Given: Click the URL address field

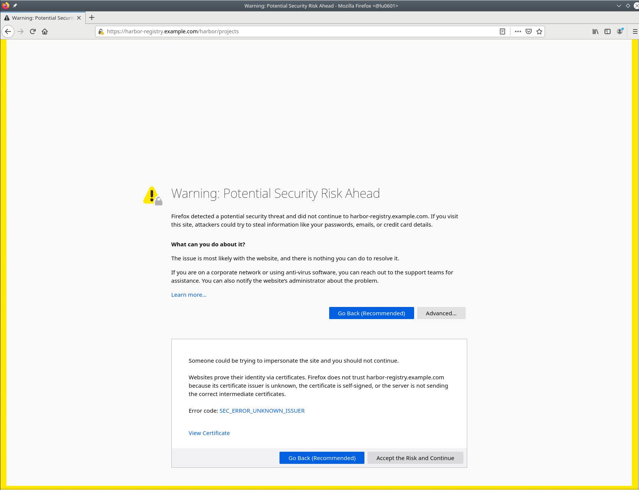Looking at the screenshot, I should [x=300, y=31].
